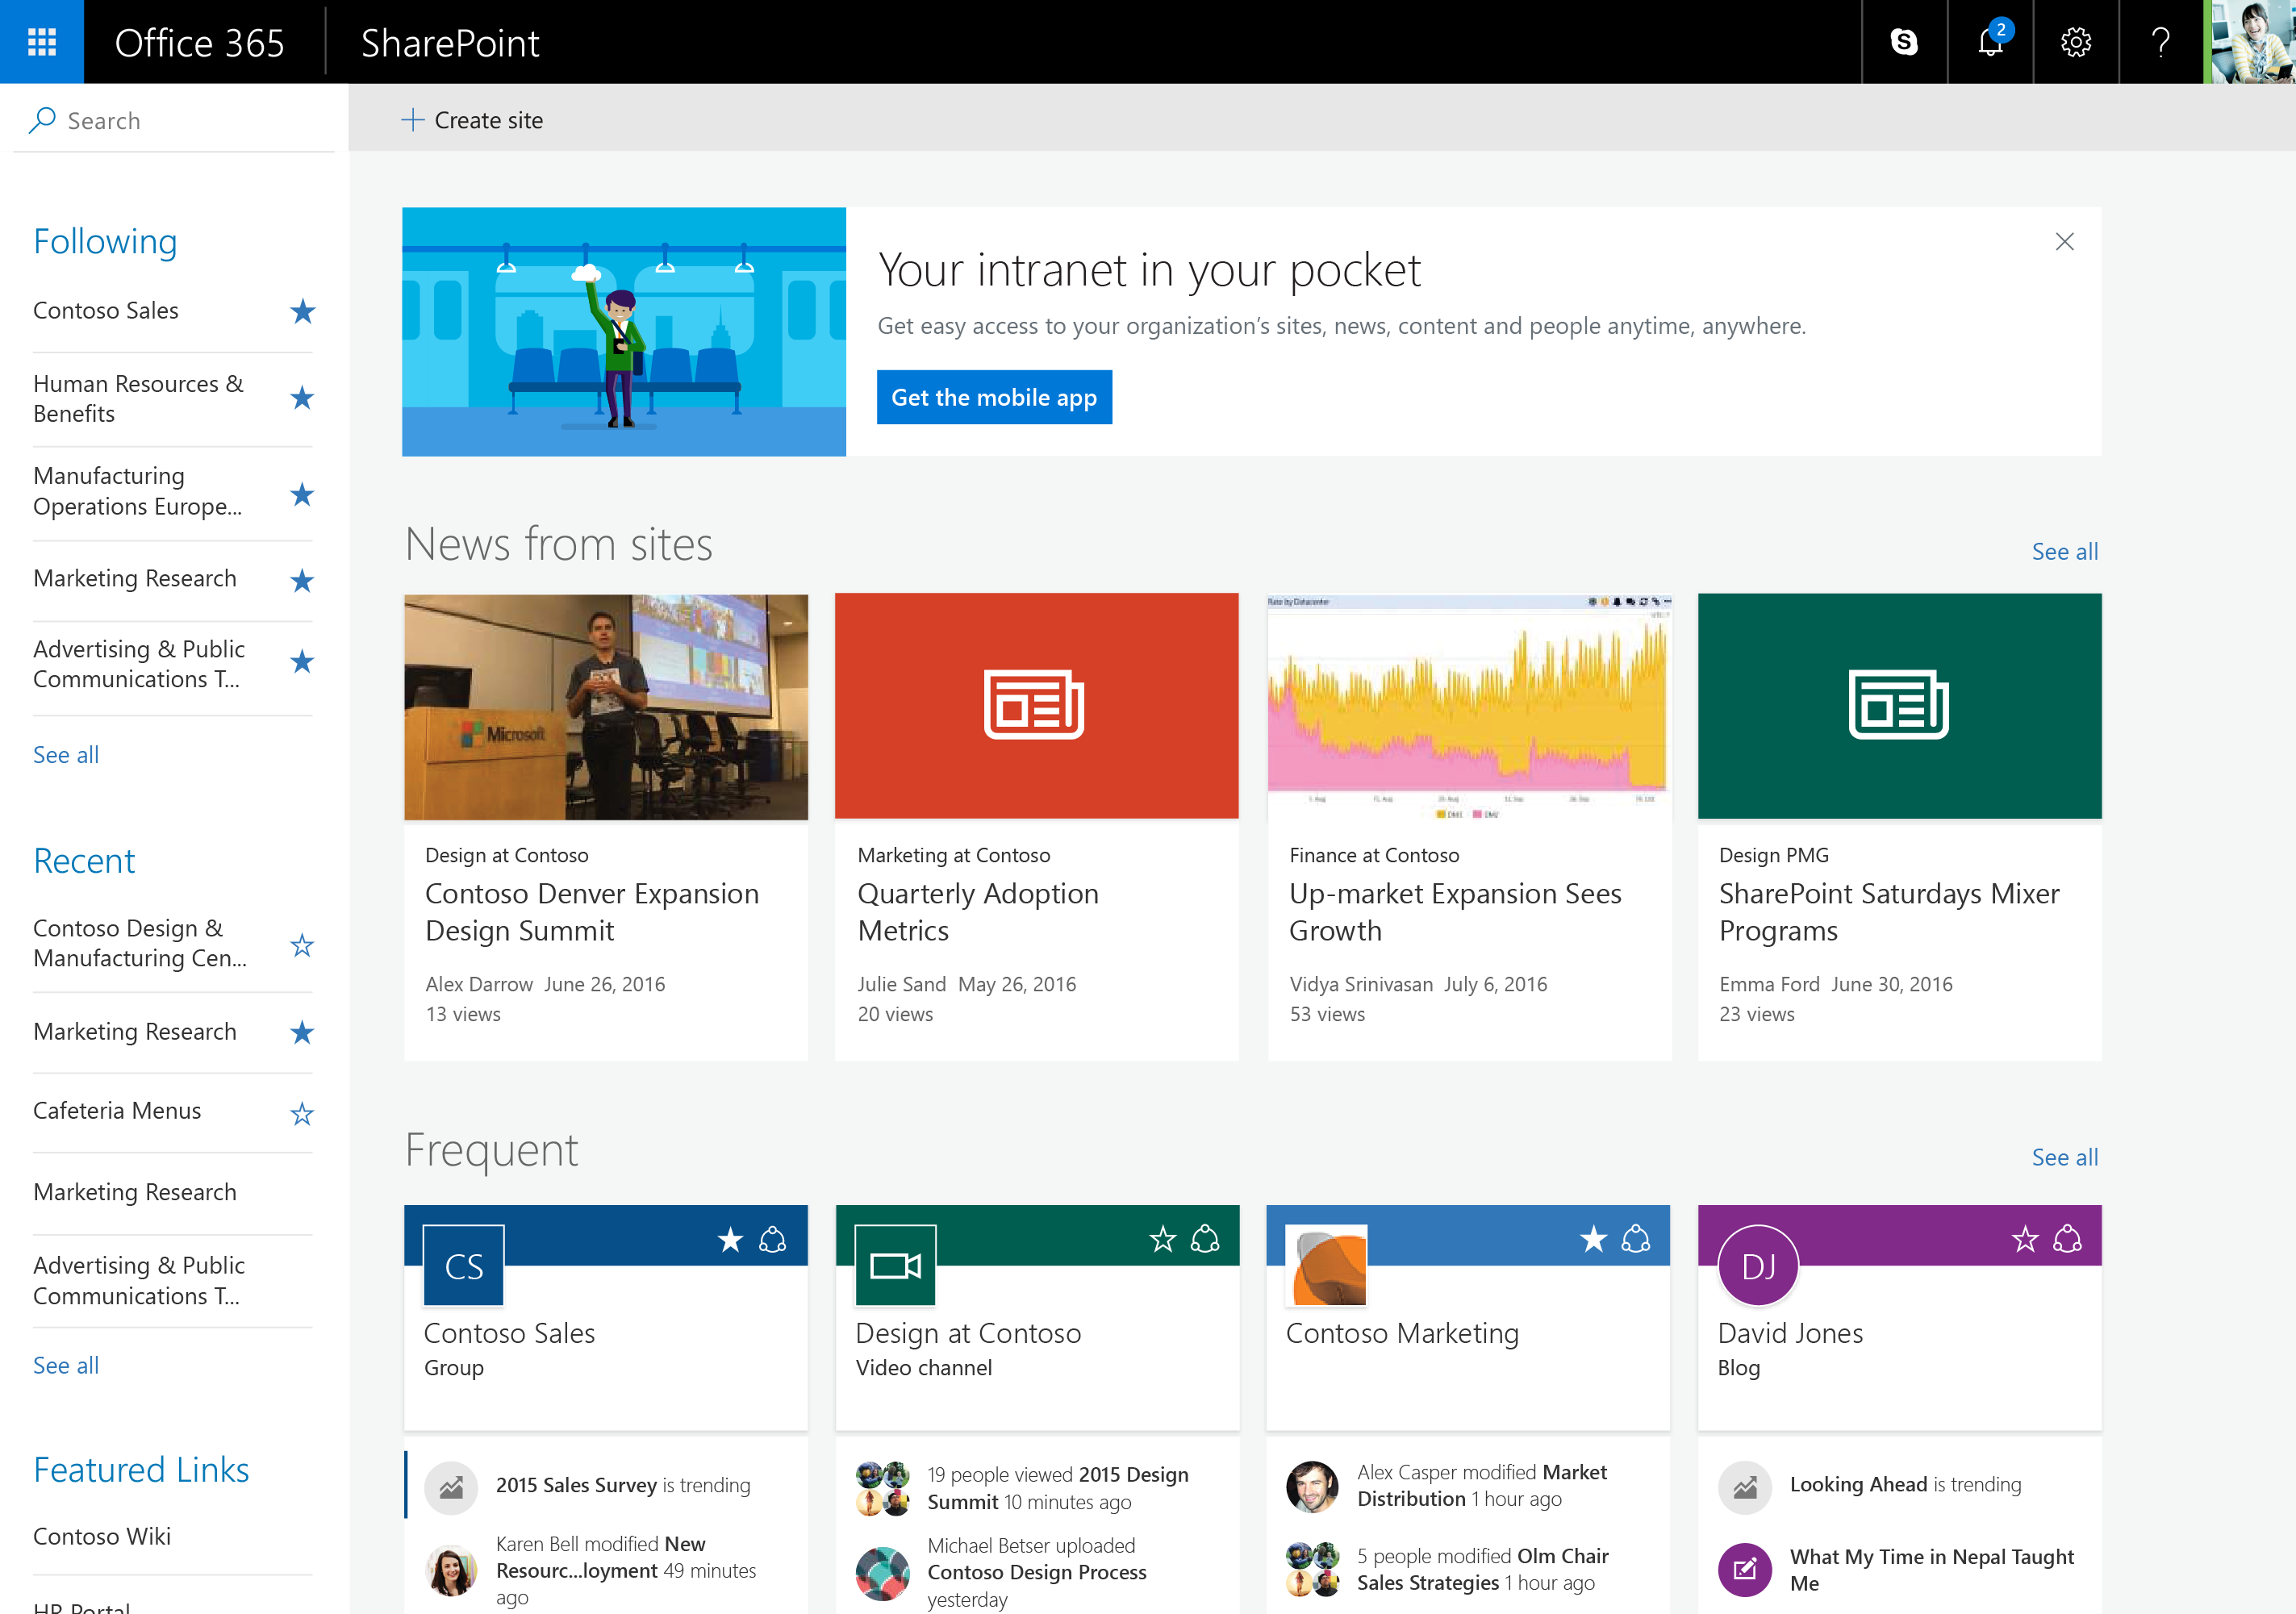
Task: Click share icon on David Jones card
Action: (2068, 1240)
